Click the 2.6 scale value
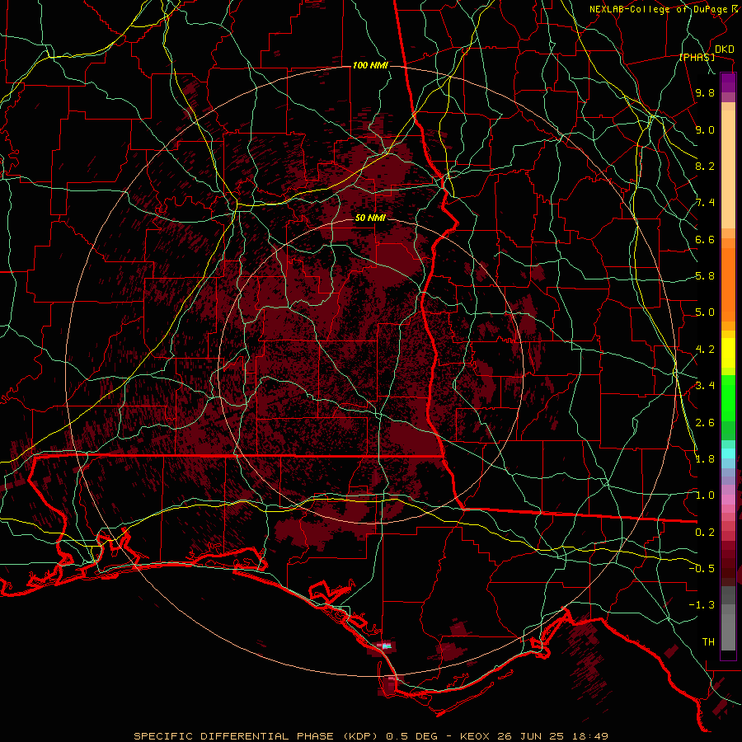 [x=705, y=422]
